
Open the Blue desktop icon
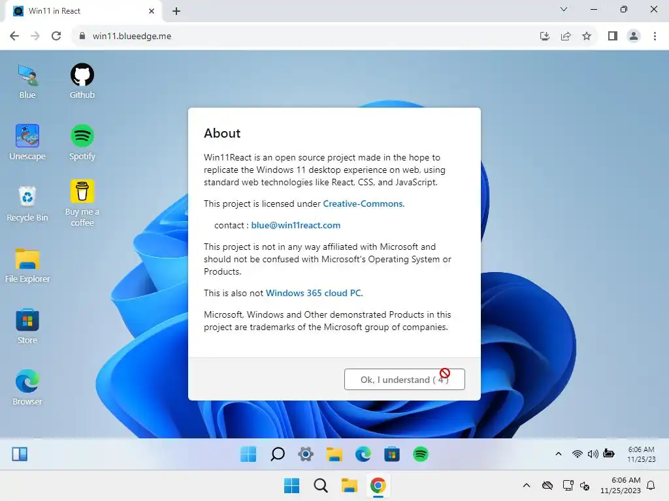(x=27, y=81)
